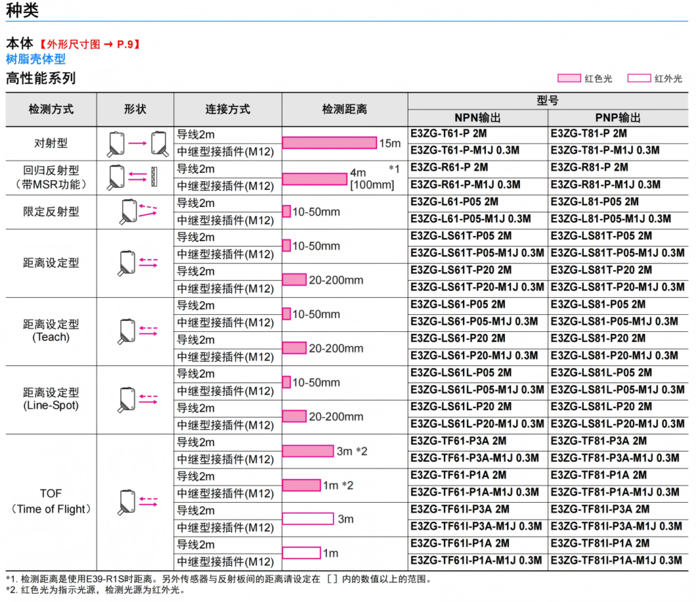Select the 距离设定型 (Line-Spot) sensor shape icon
This screenshot has width=696, height=602.
point(136,399)
